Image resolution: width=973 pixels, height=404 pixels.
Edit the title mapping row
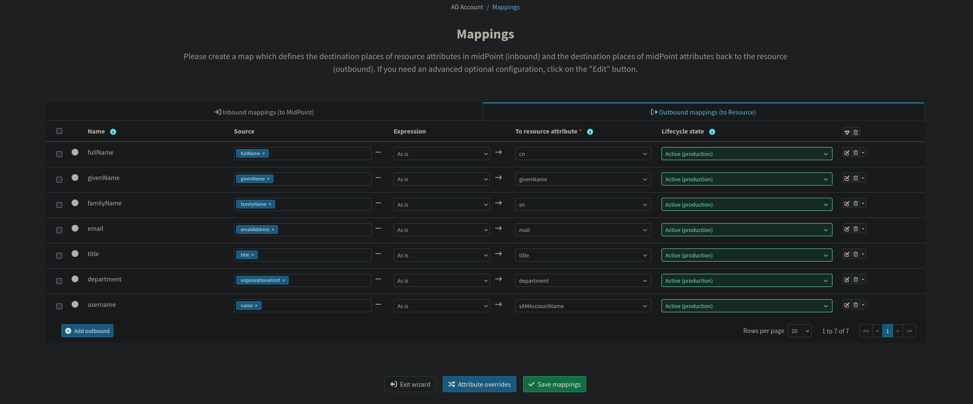click(x=847, y=254)
